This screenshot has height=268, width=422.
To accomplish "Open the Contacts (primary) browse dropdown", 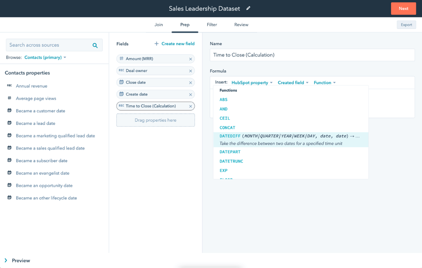I will click(x=45, y=57).
